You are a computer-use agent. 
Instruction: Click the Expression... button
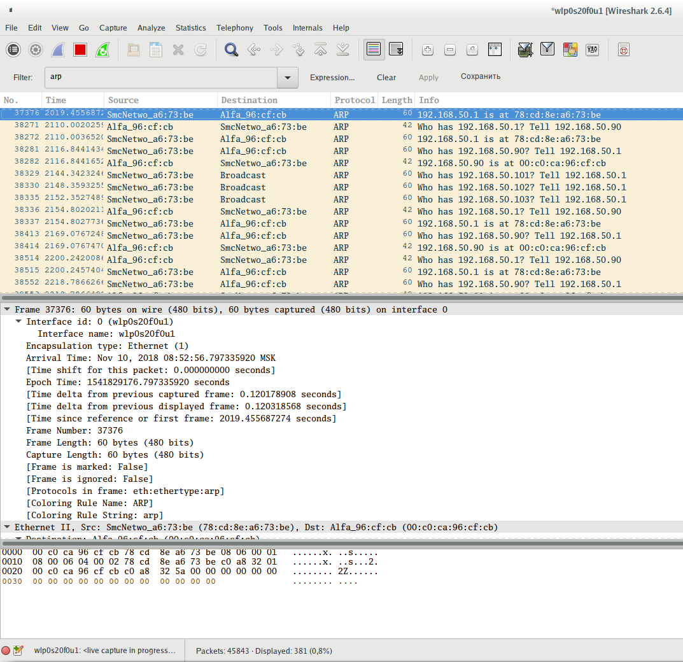[332, 78]
